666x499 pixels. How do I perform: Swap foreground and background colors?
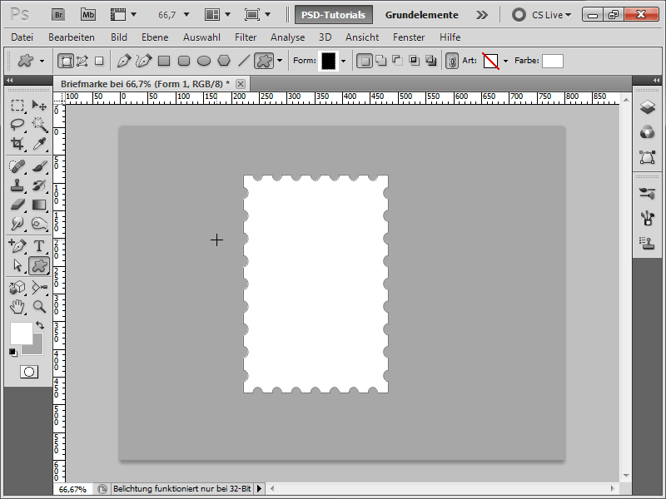tap(40, 325)
